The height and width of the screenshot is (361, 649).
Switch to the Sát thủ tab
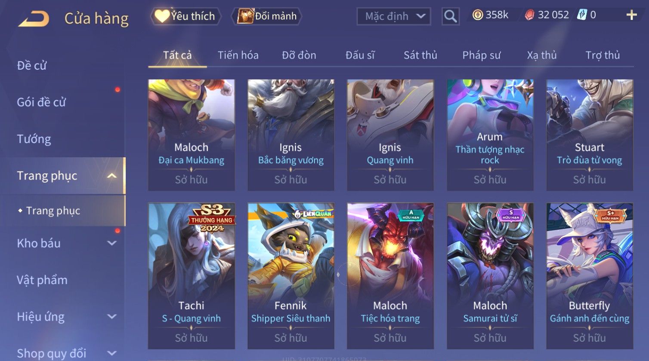tap(420, 55)
